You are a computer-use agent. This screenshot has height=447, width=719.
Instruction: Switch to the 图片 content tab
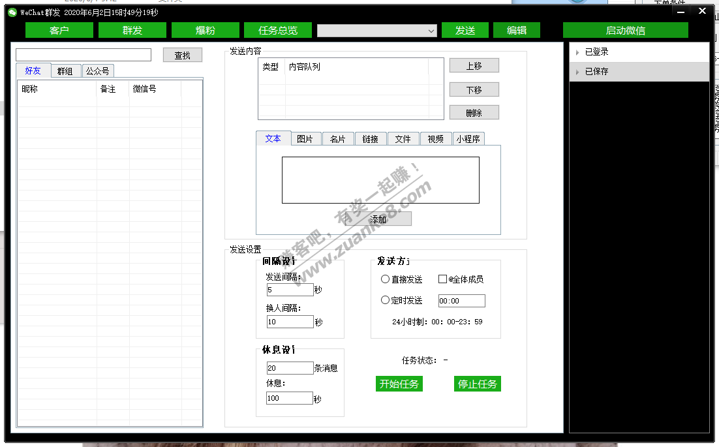click(x=305, y=139)
